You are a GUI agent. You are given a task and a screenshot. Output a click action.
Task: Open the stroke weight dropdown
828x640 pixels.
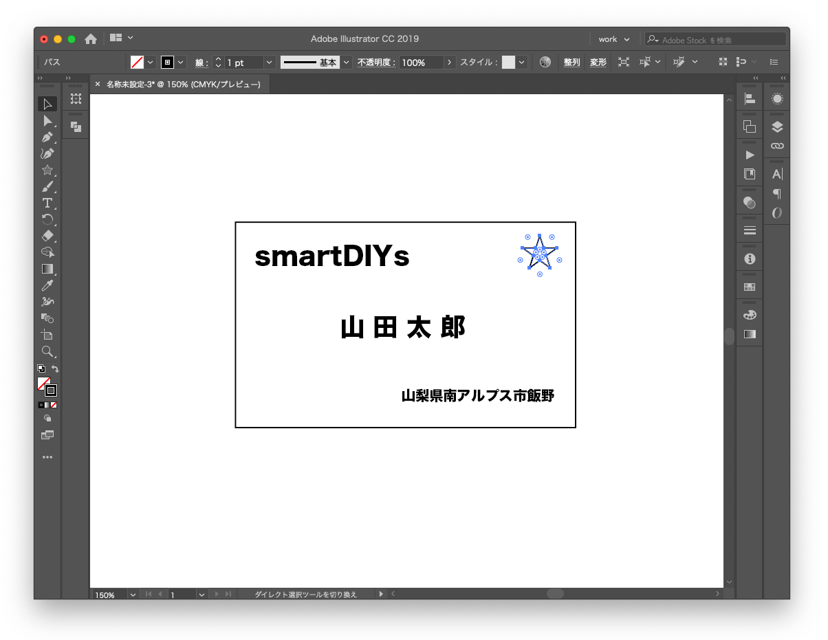pyautogui.click(x=269, y=63)
